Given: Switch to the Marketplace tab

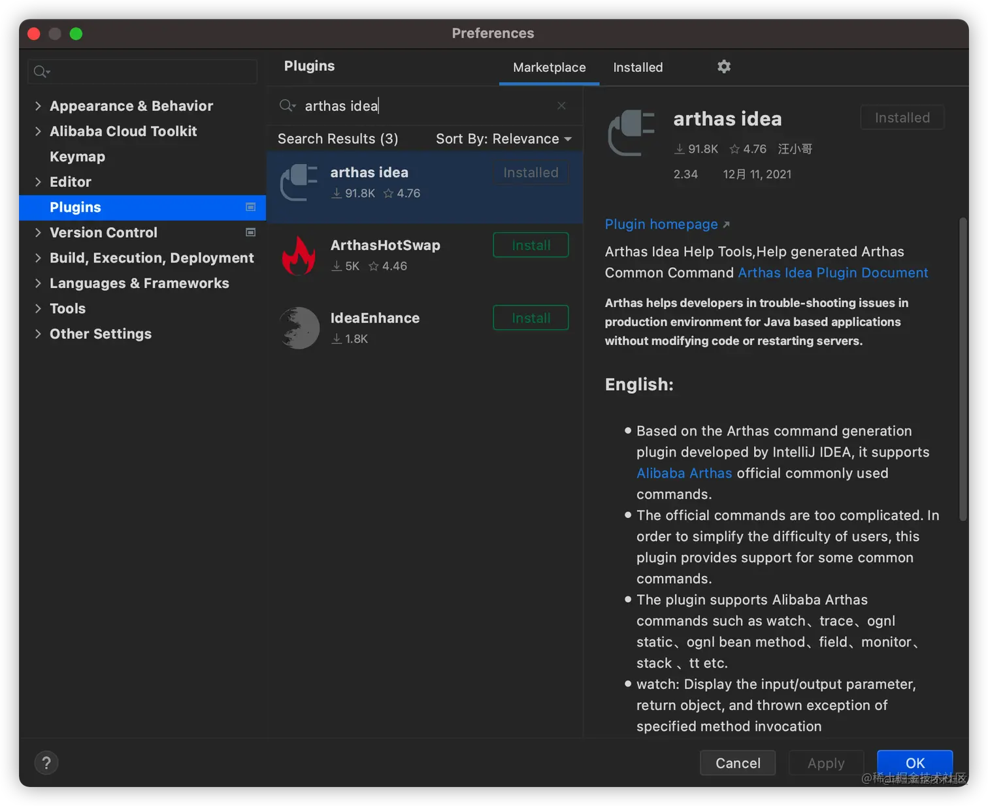Looking at the screenshot, I should click(x=550, y=67).
